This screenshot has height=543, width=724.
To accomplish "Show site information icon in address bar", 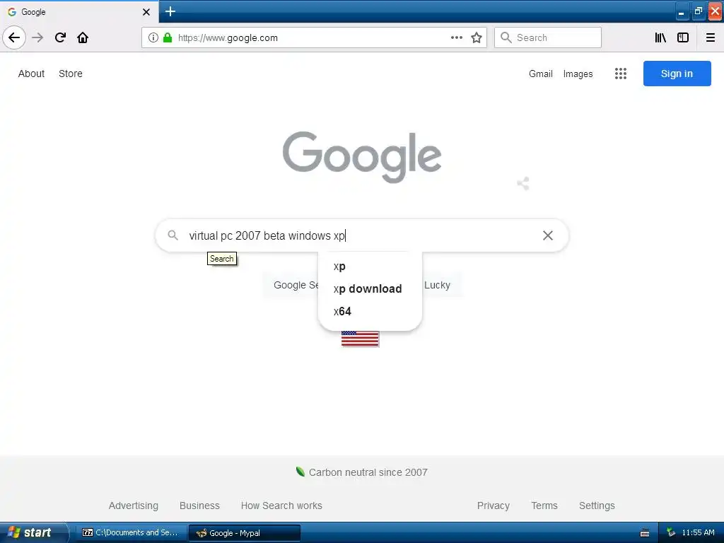I will coord(153,37).
